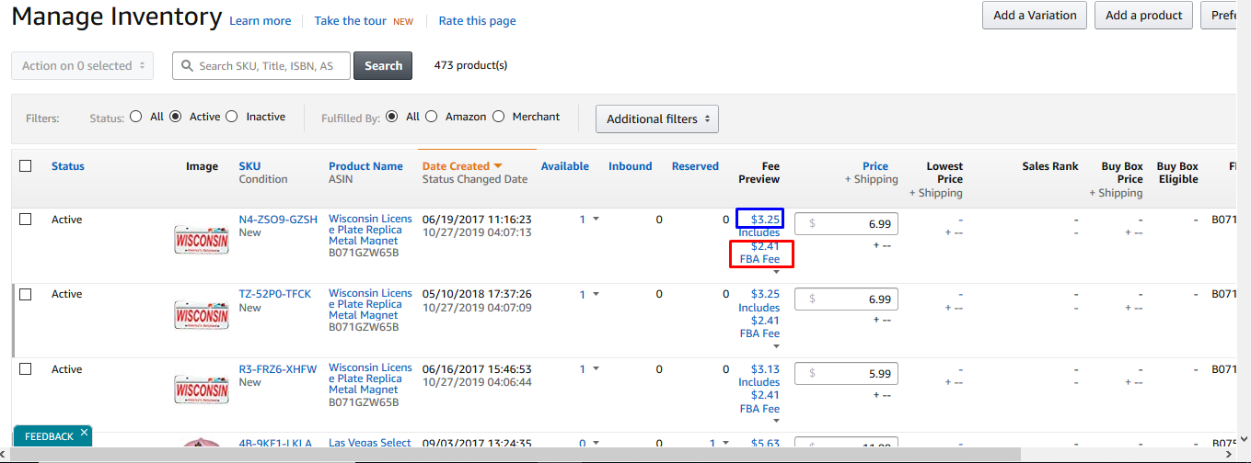Viewport: 1251px width, 463px height.
Task: Open Available quantity dropdown for TZ-52P0-TFCK
Action: click(x=596, y=294)
